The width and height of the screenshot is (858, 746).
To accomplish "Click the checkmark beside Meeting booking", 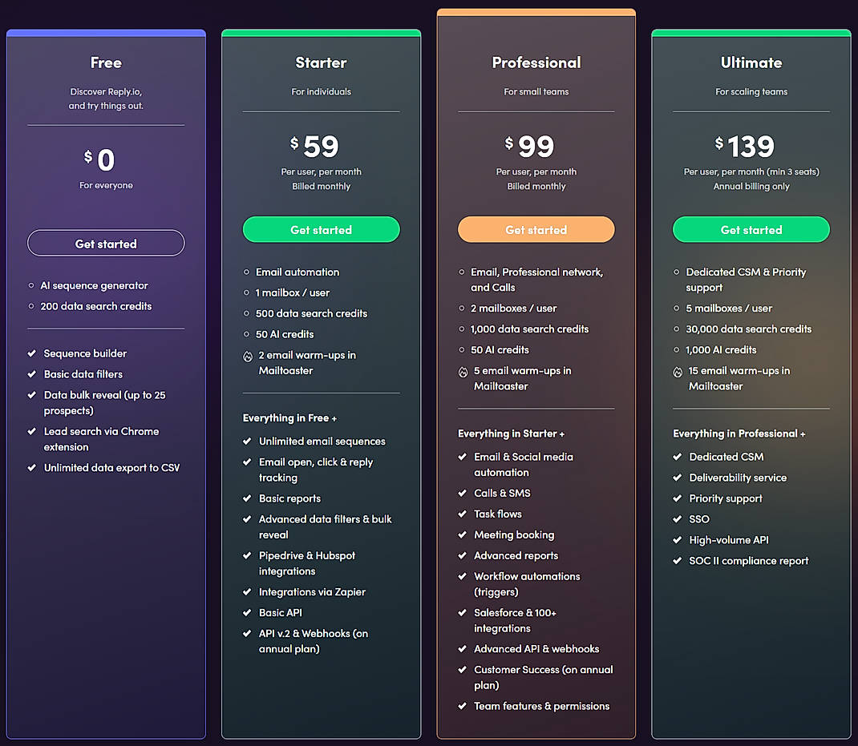I will point(462,535).
